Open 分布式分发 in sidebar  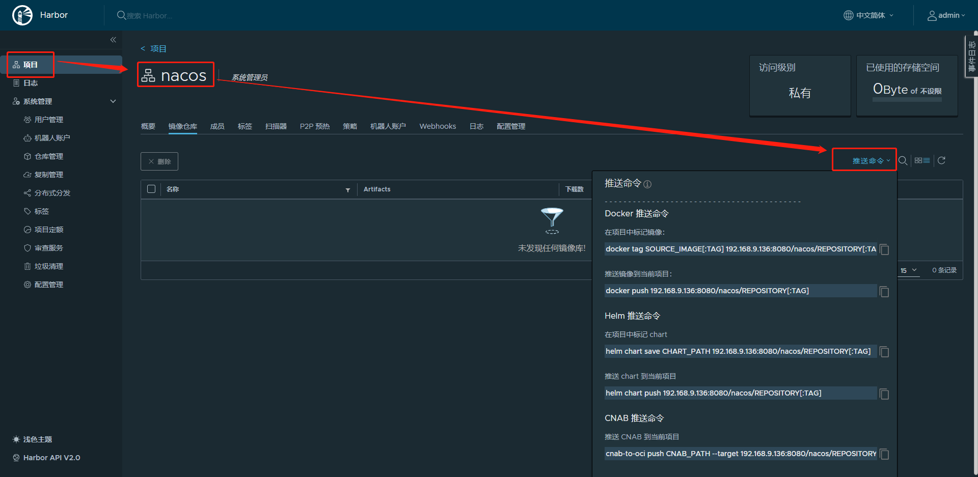[52, 193]
